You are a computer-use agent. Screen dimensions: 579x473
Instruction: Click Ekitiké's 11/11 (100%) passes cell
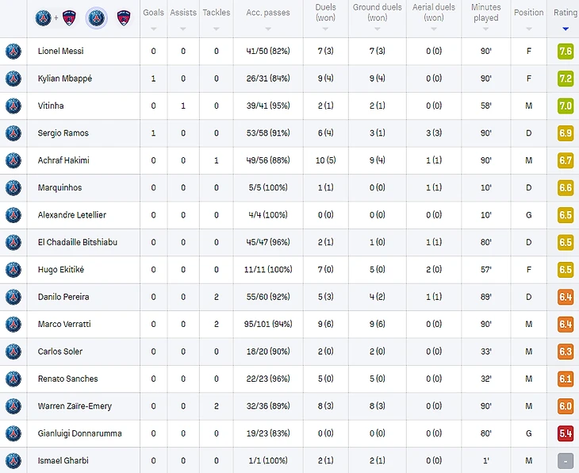(x=268, y=270)
